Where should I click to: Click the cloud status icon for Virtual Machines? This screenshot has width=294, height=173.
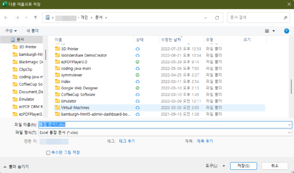pos(137,108)
